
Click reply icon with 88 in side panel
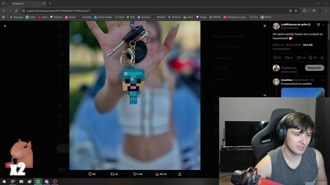[275, 58]
